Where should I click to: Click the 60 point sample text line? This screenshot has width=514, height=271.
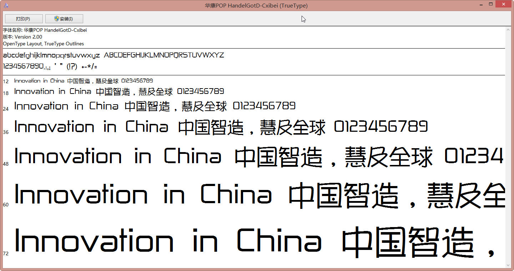coord(260,195)
